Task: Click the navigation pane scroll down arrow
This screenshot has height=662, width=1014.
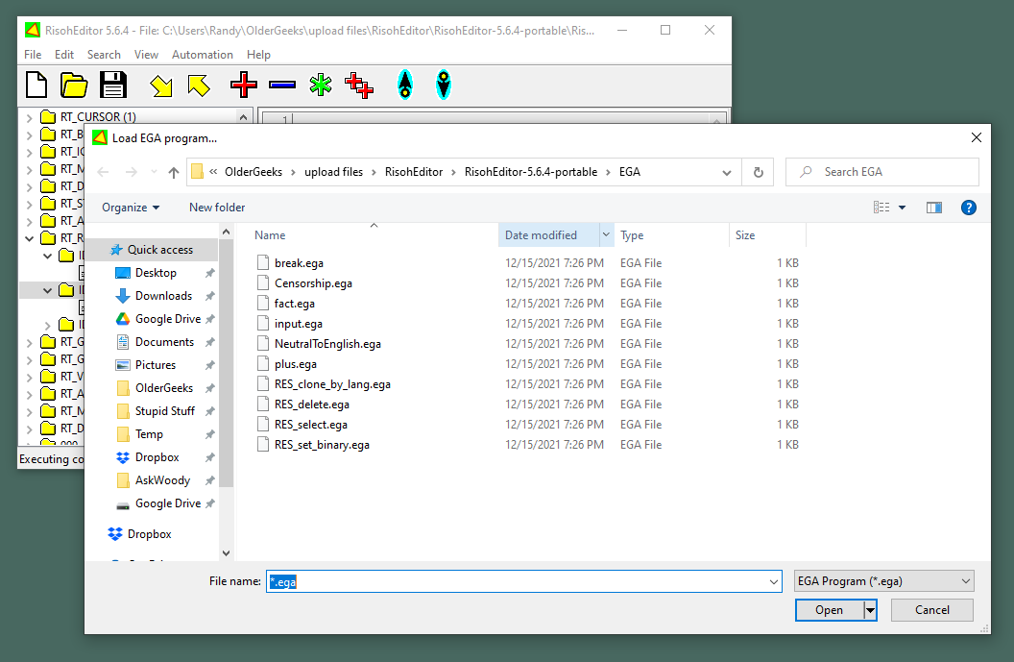Action: pyautogui.click(x=227, y=553)
